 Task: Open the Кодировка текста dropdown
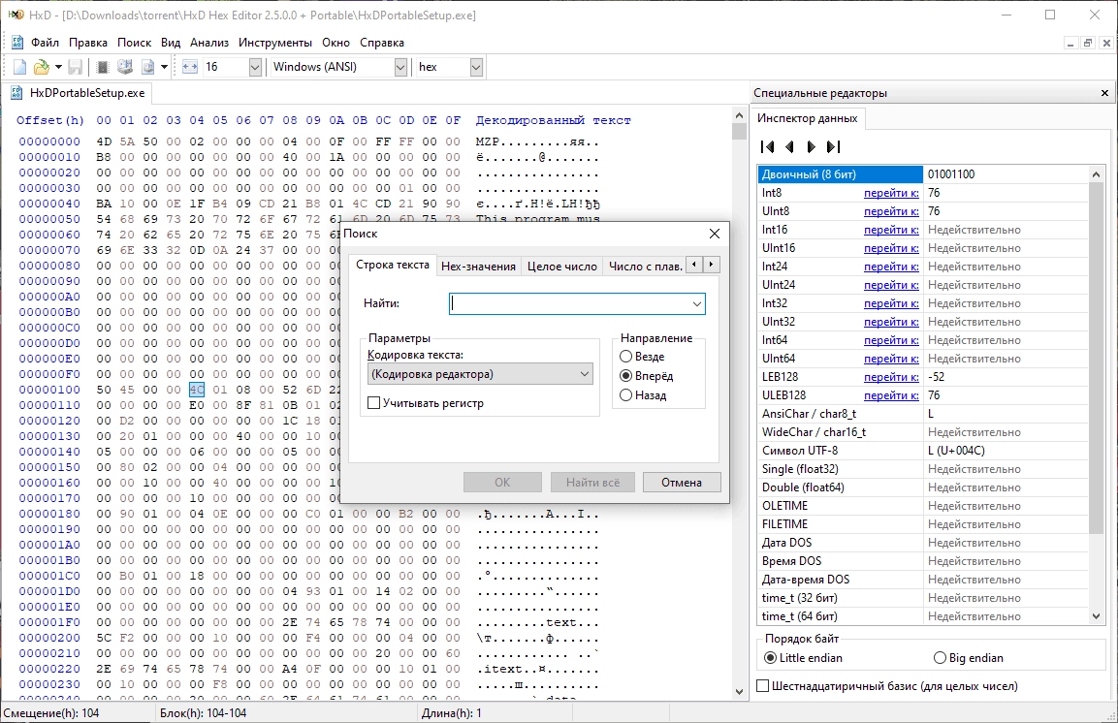tap(480, 374)
